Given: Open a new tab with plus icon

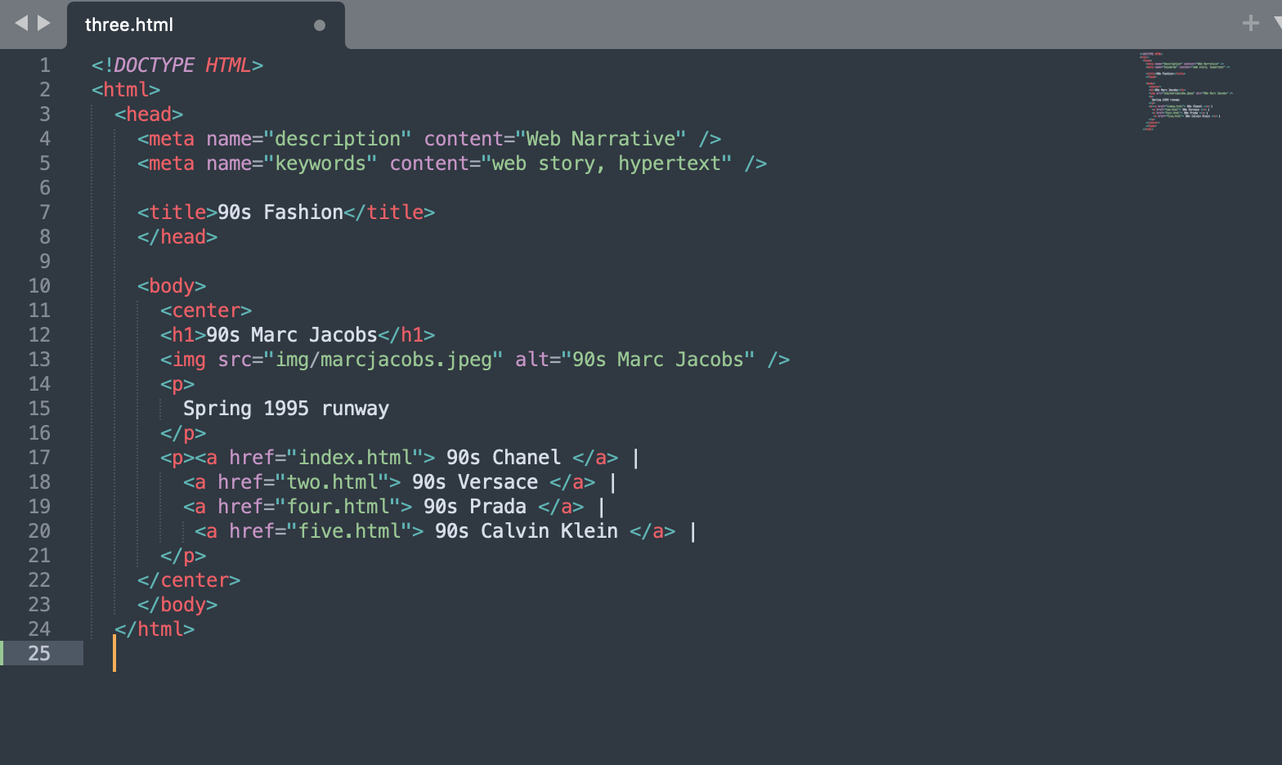Looking at the screenshot, I should [1250, 23].
